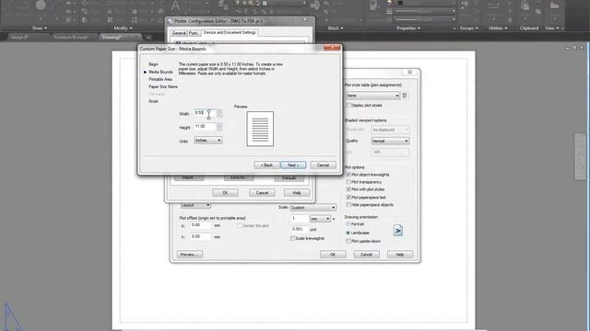The height and width of the screenshot is (331, 590).
Task: Open a new drawing tab with plus icon
Action: [148, 37]
